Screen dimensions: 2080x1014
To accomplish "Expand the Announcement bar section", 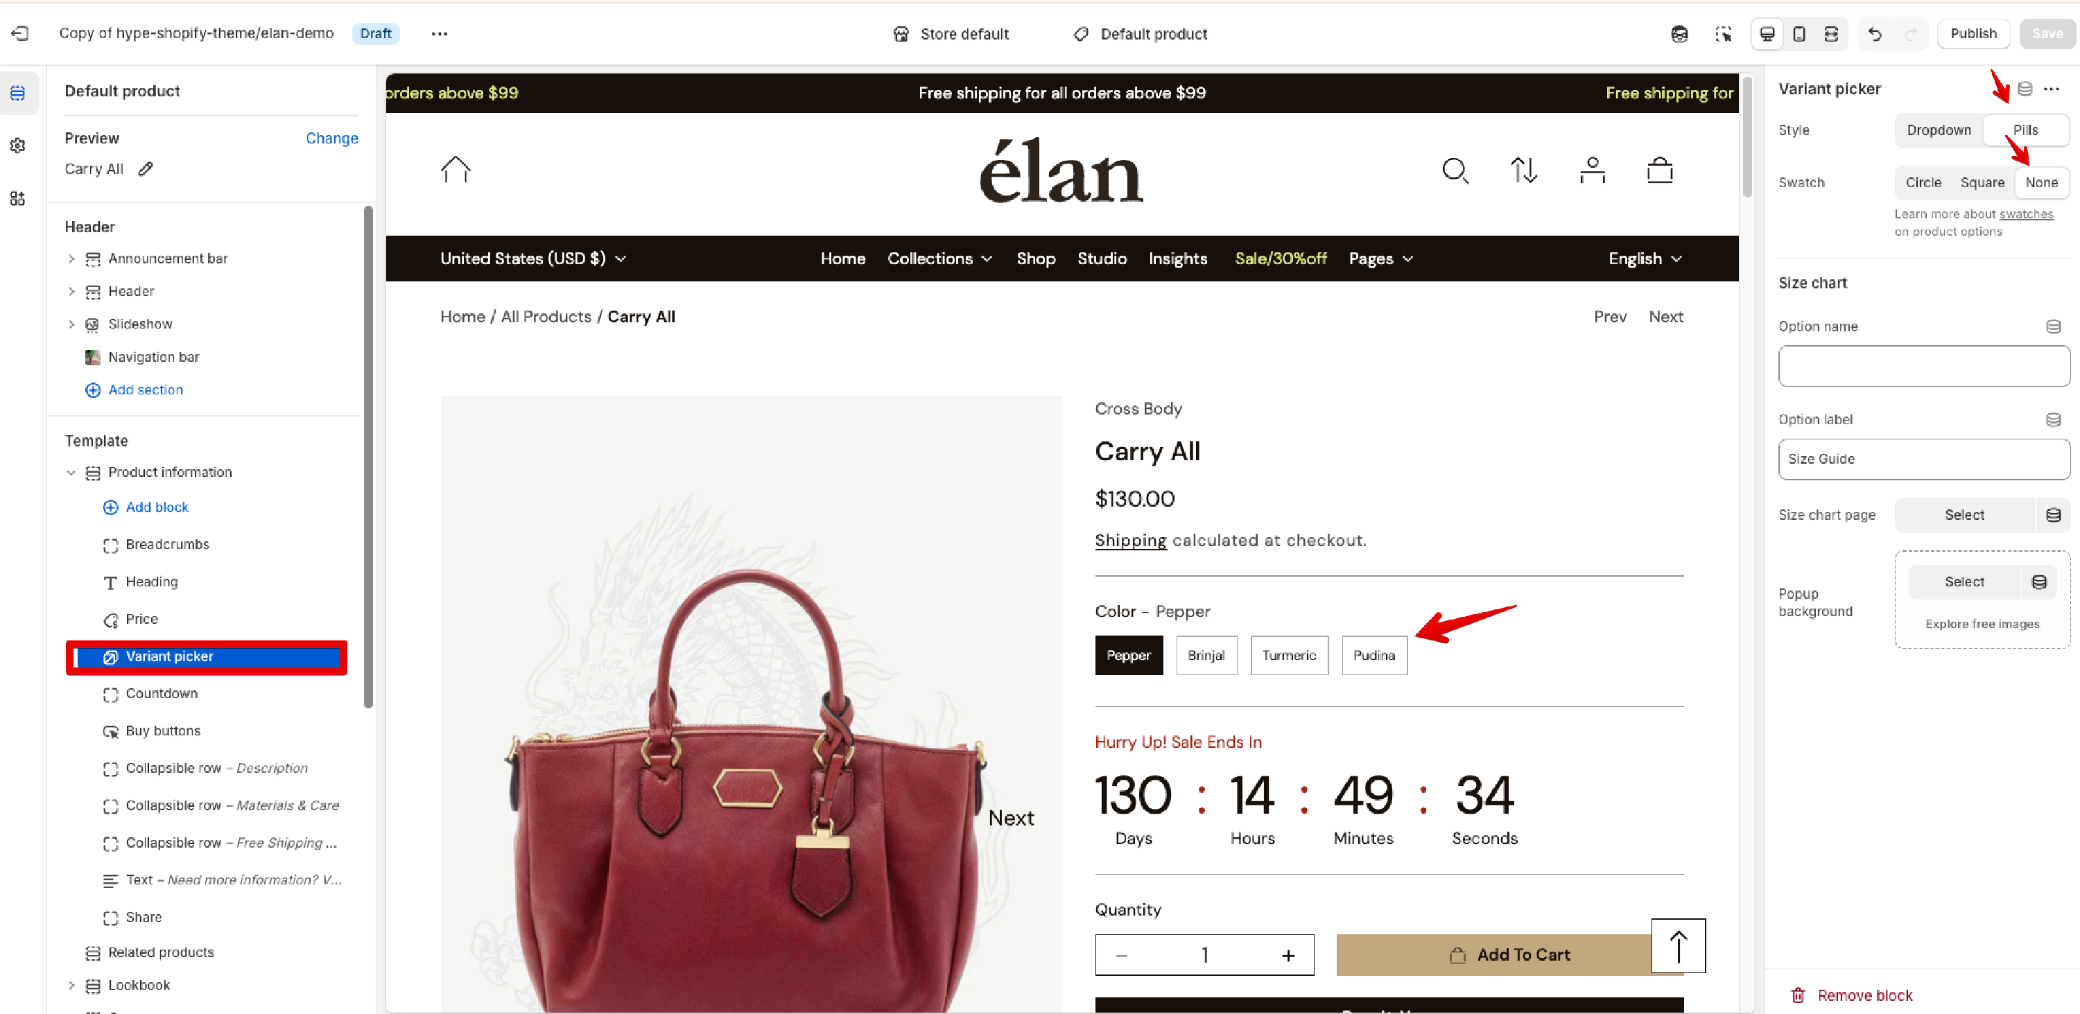I will click(x=71, y=259).
